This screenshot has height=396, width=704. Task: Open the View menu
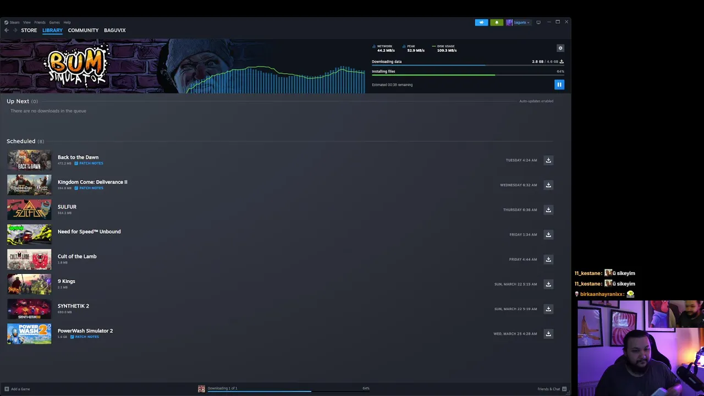pos(26,23)
